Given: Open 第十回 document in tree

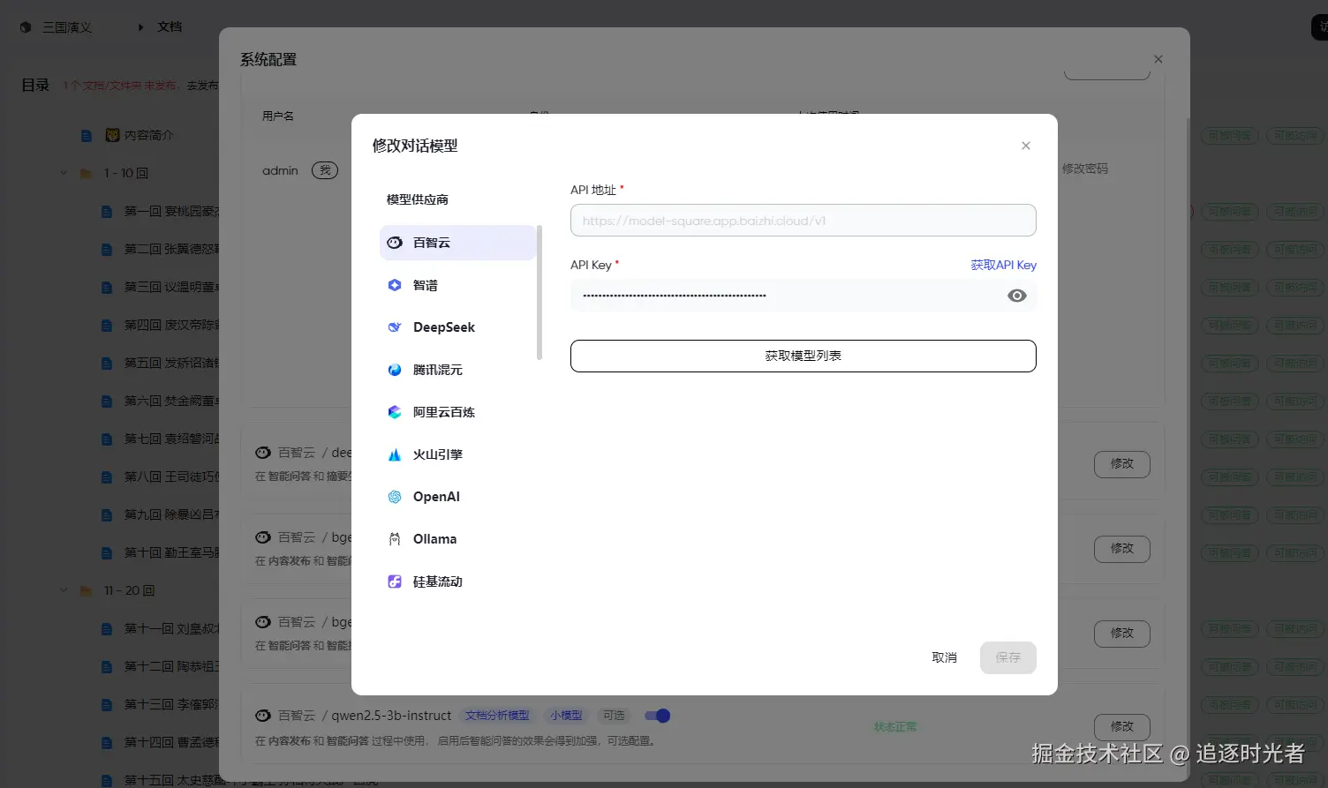Looking at the screenshot, I should point(171,552).
